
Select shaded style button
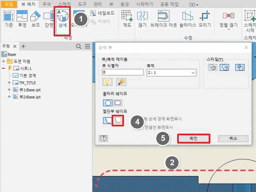click(x=240, y=67)
